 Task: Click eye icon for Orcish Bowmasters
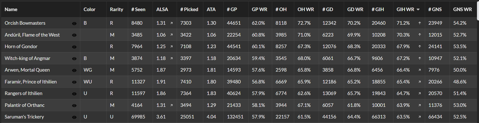pyautogui.click(x=74, y=23)
